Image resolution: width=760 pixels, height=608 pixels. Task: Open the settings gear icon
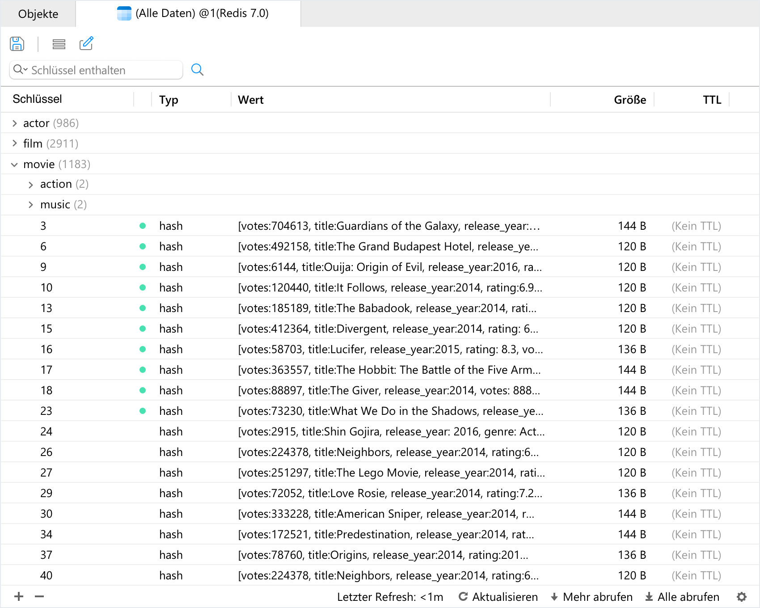[742, 597]
